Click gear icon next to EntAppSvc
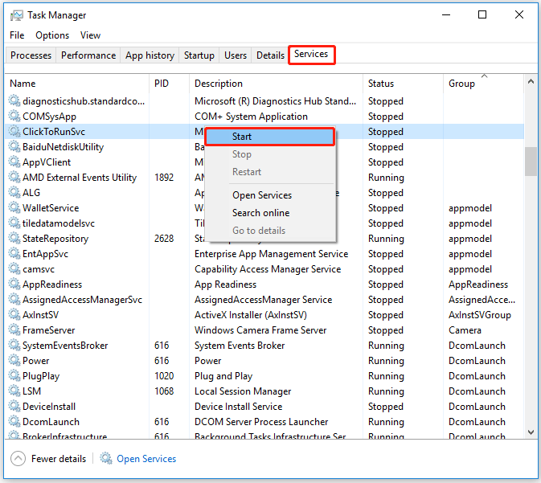Viewport: 541px width, 483px height. coord(14,253)
